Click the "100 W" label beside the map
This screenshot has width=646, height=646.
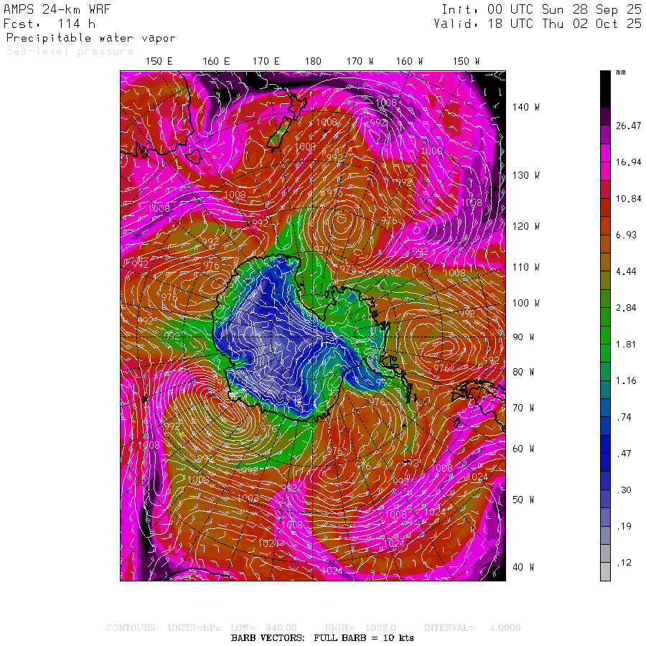526,303
